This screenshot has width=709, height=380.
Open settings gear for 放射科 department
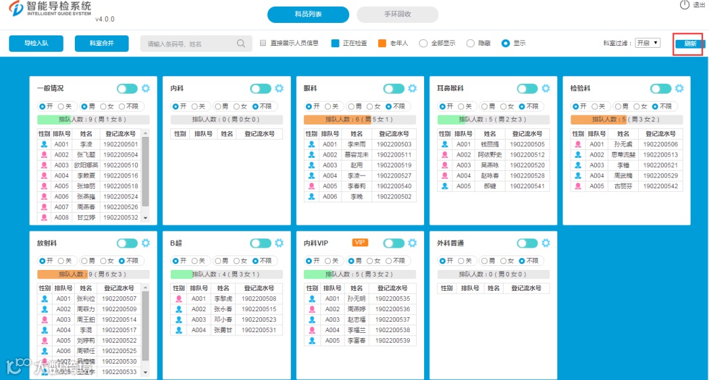(x=146, y=243)
